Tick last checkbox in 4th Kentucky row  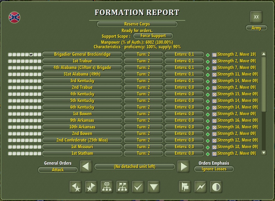point(39,94)
